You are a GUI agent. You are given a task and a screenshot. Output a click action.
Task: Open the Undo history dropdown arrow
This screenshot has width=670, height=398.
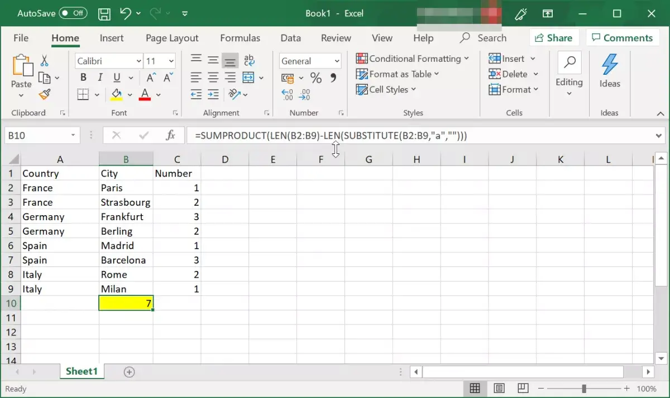pyautogui.click(x=138, y=13)
